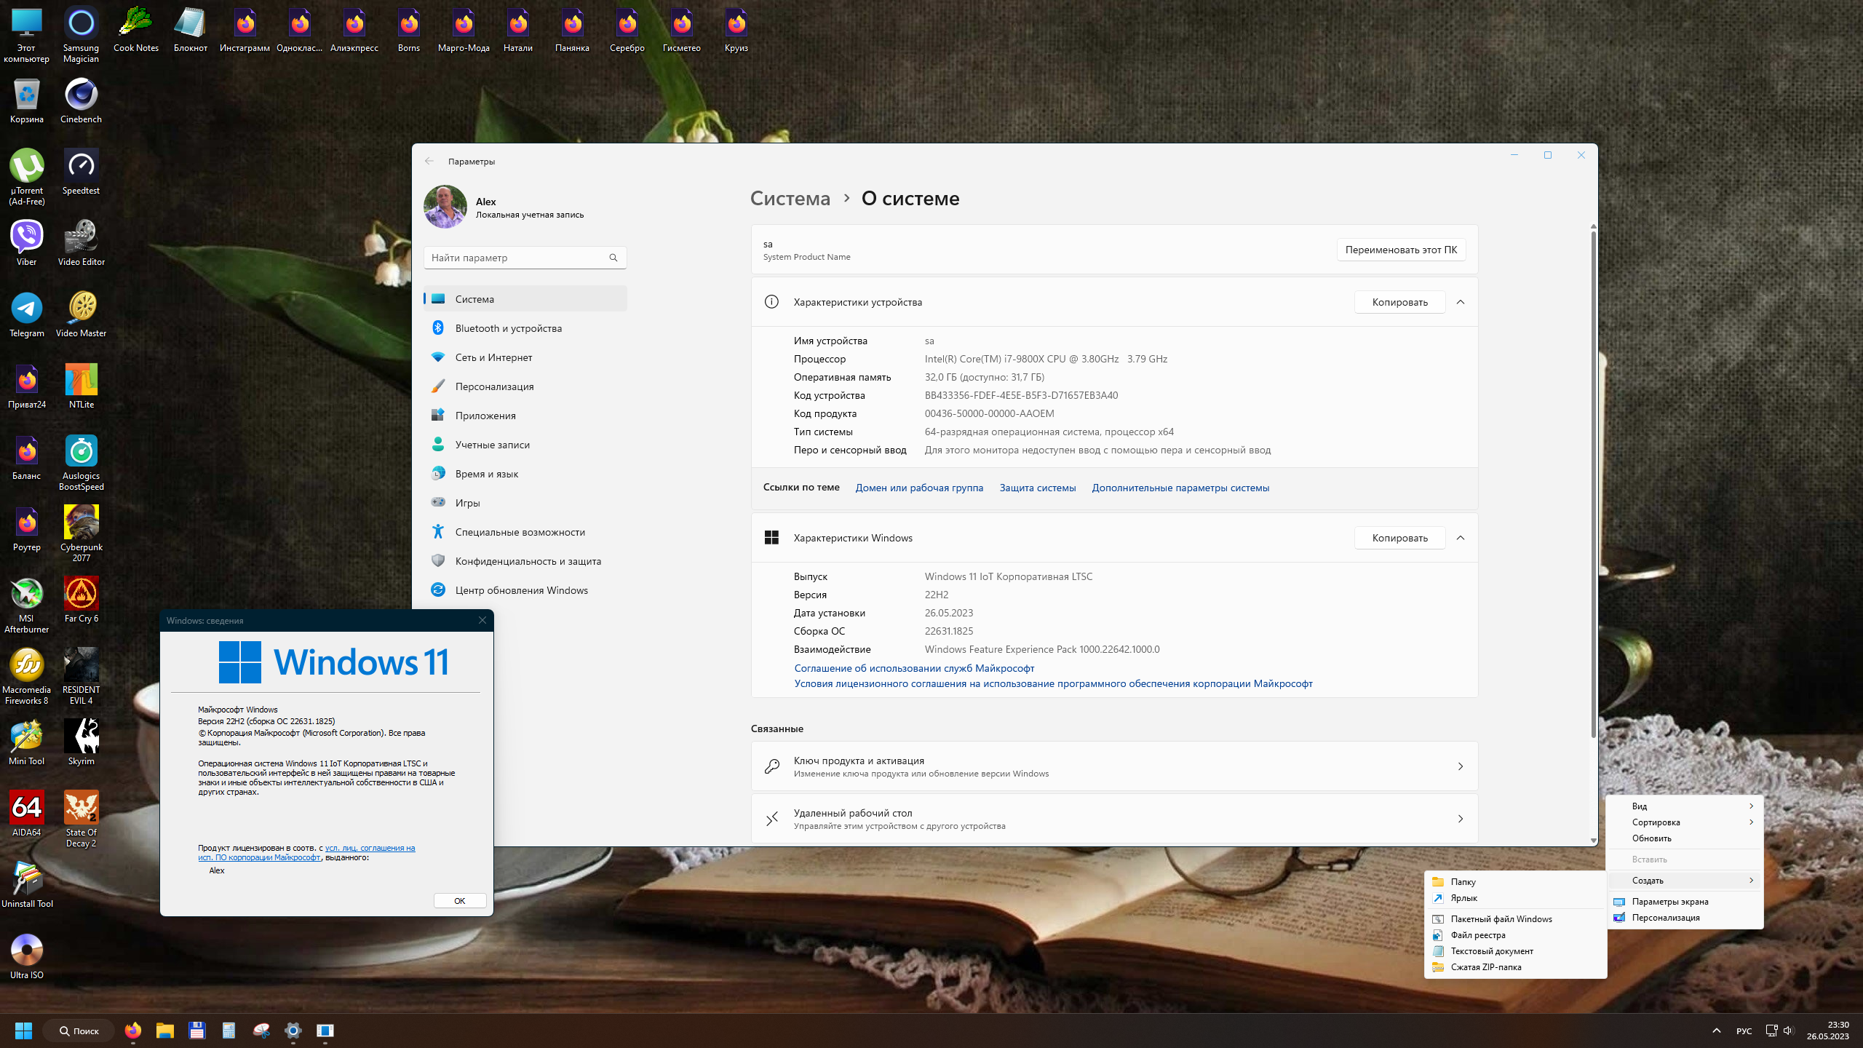
Task: Open Uninstall Tool desktop icon
Action: (27, 886)
